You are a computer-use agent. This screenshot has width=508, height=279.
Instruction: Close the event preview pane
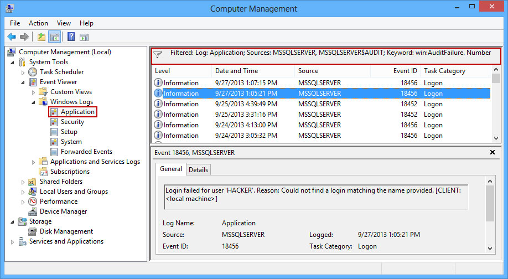pos(493,152)
